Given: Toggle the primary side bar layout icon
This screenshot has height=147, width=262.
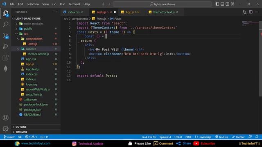Looking at the screenshot, I should pos(217,4).
